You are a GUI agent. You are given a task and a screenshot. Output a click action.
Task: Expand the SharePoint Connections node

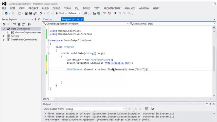(4, 40)
